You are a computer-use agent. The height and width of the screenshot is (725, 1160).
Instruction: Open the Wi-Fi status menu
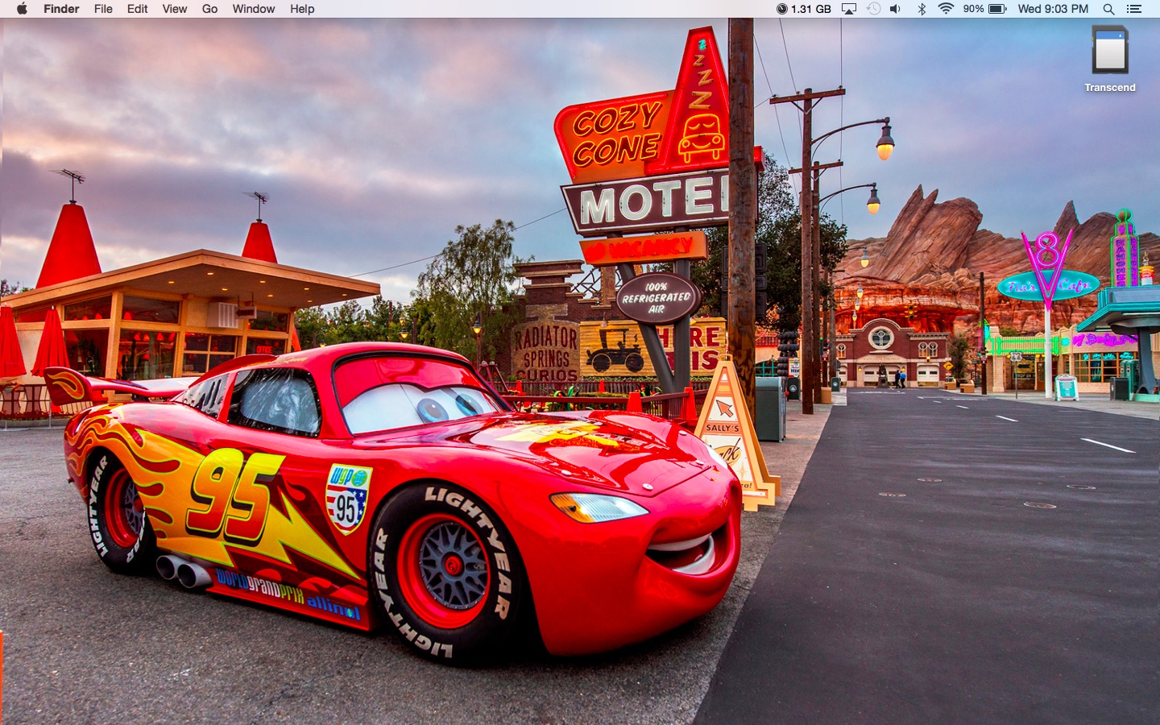pyautogui.click(x=946, y=9)
